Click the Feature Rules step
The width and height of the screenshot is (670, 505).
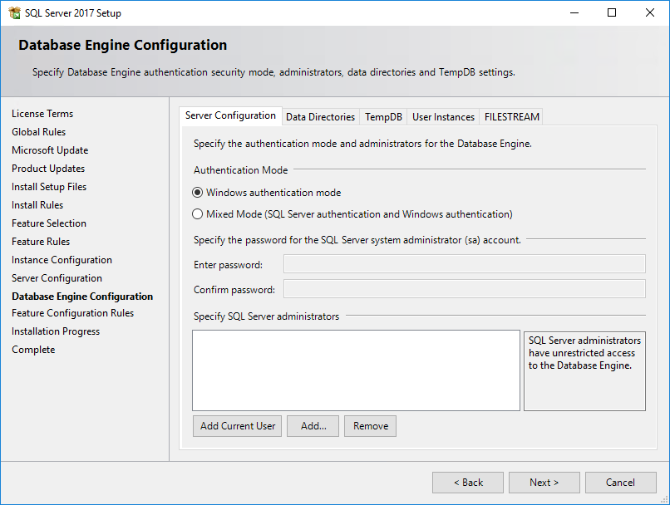pyautogui.click(x=41, y=242)
